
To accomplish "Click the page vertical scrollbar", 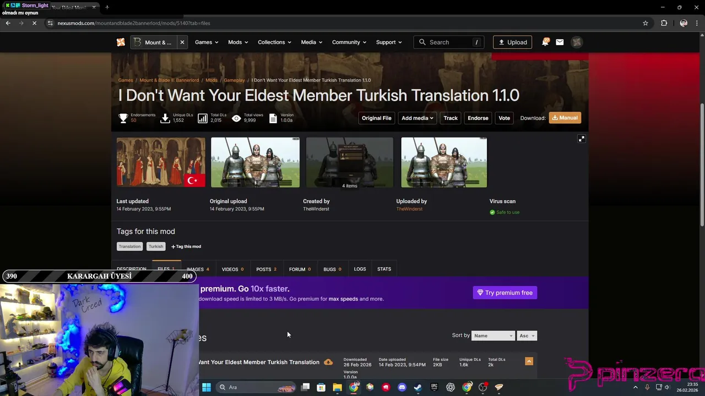I will coord(702,164).
